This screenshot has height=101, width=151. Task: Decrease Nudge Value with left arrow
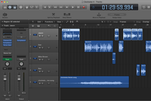click(109, 15)
